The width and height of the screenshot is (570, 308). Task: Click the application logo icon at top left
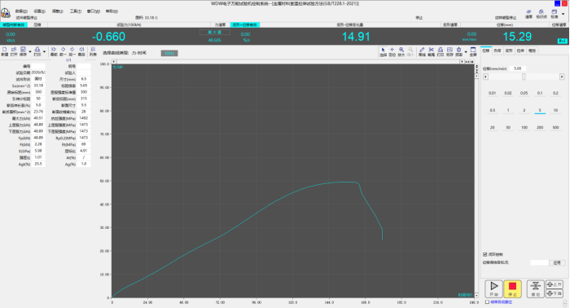tap(6, 13)
